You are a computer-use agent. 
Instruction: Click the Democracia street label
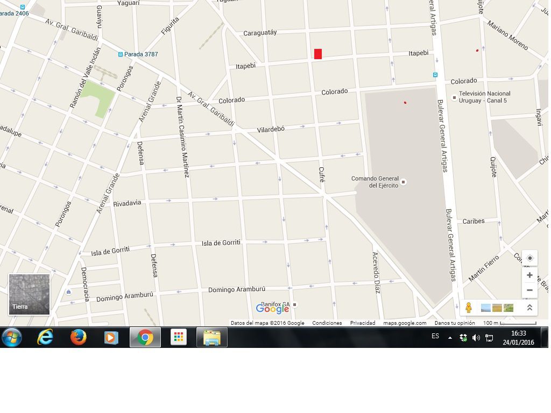(x=84, y=284)
